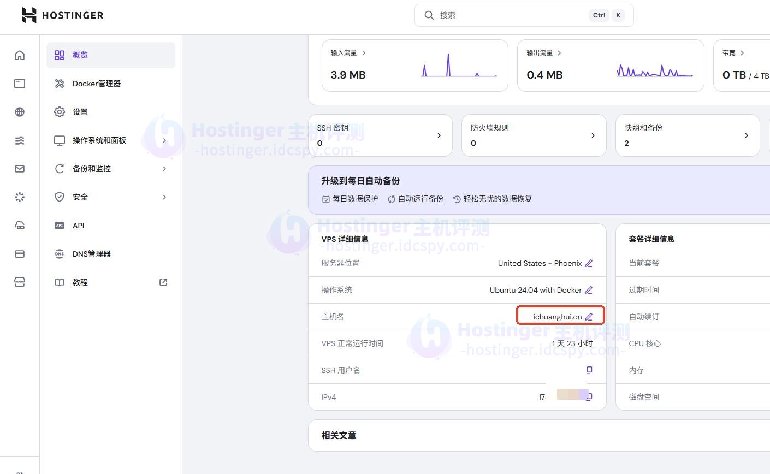770x474 pixels.
Task: Expand the 备份和监控 menu
Action: point(164,168)
